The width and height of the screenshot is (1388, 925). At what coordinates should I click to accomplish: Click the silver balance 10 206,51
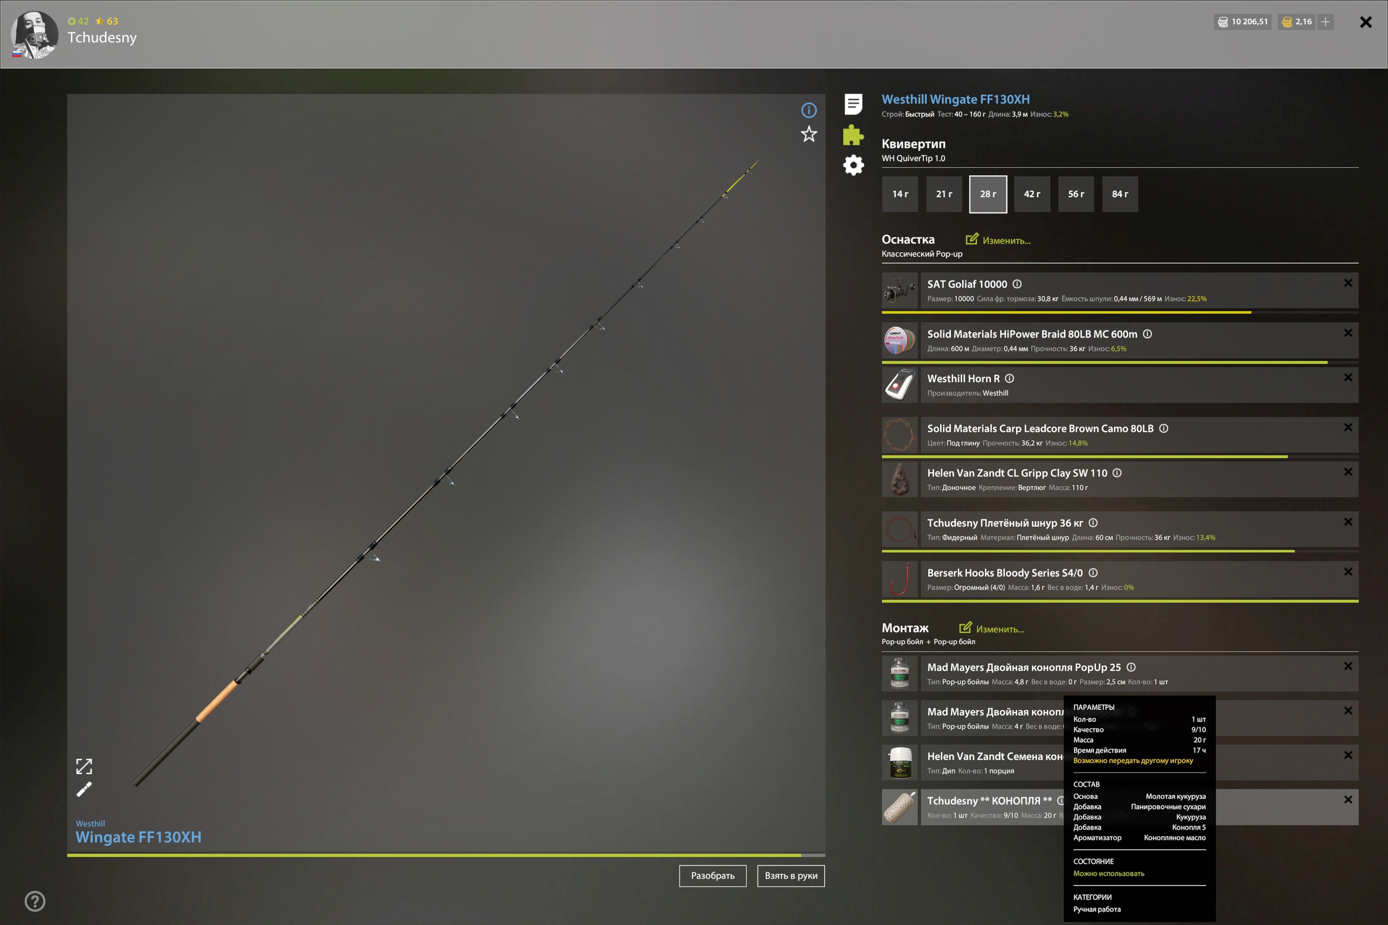pyautogui.click(x=1249, y=22)
